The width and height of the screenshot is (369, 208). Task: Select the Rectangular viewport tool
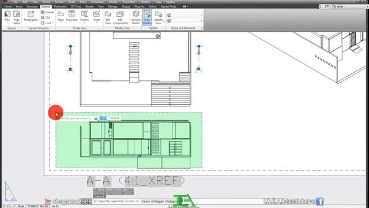click(x=31, y=16)
